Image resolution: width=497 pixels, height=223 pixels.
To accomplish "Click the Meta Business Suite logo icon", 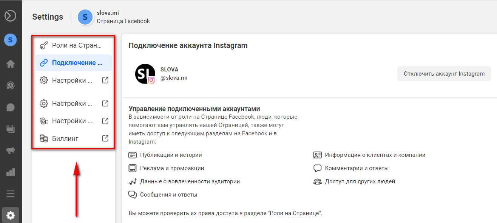I will (x=11, y=16).
